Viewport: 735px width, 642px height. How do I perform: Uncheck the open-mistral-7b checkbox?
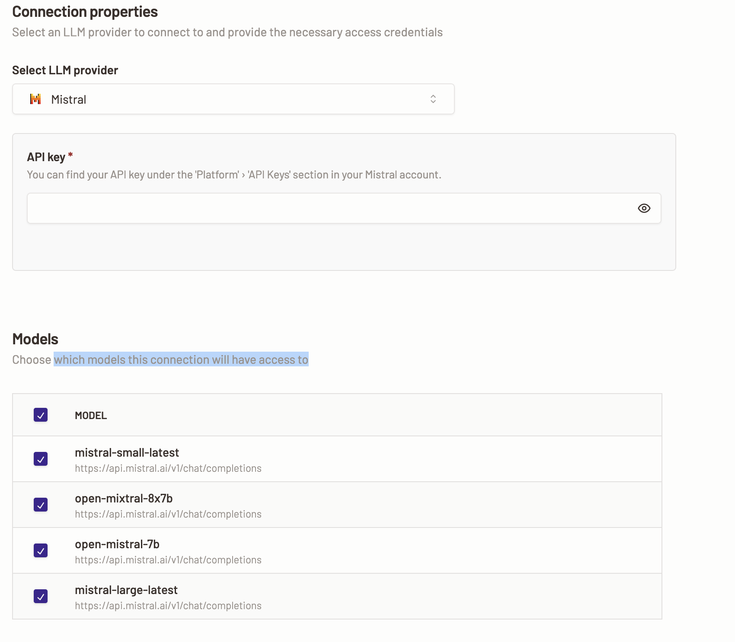(41, 550)
